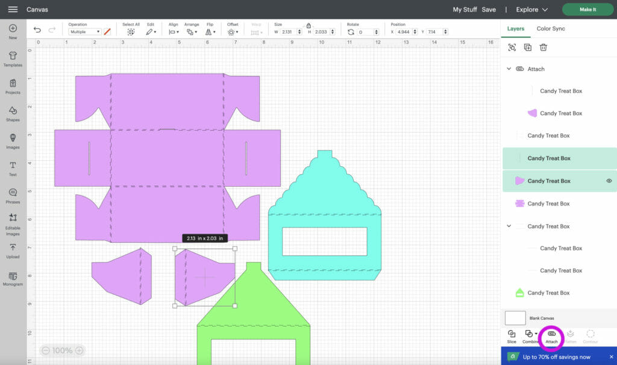Screen dimensions: 617x365
Task: Hide the selected Candy Treat Box layer
Action: click(x=609, y=181)
